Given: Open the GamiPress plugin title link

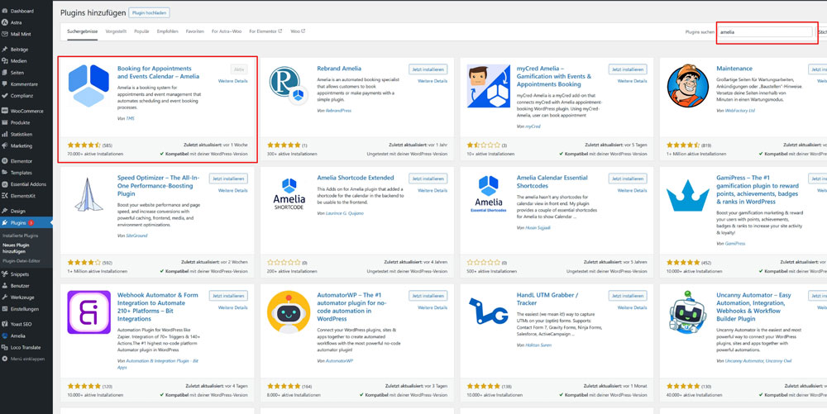Looking at the screenshot, I should (x=758, y=189).
